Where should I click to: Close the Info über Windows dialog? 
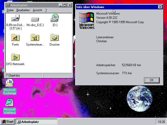[160, 7]
